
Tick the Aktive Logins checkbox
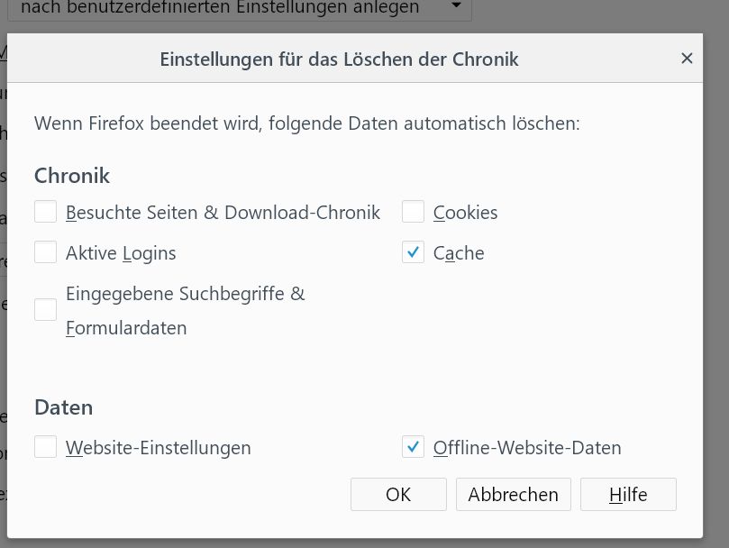[x=46, y=253]
